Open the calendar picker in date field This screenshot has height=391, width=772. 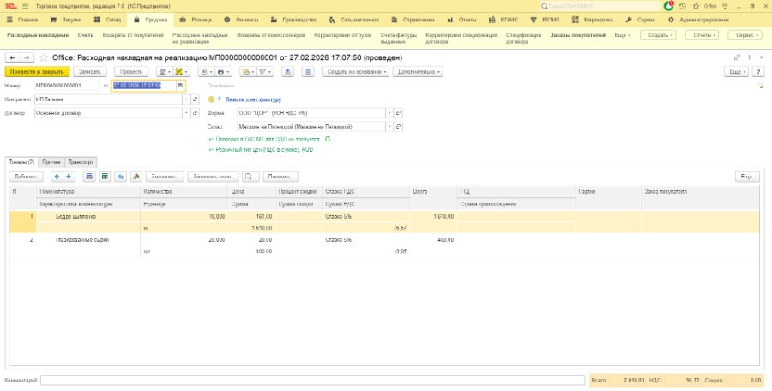[x=180, y=86]
